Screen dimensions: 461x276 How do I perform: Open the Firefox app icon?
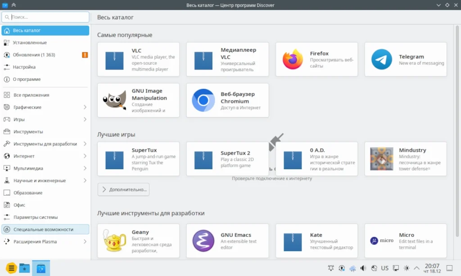point(293,59)
